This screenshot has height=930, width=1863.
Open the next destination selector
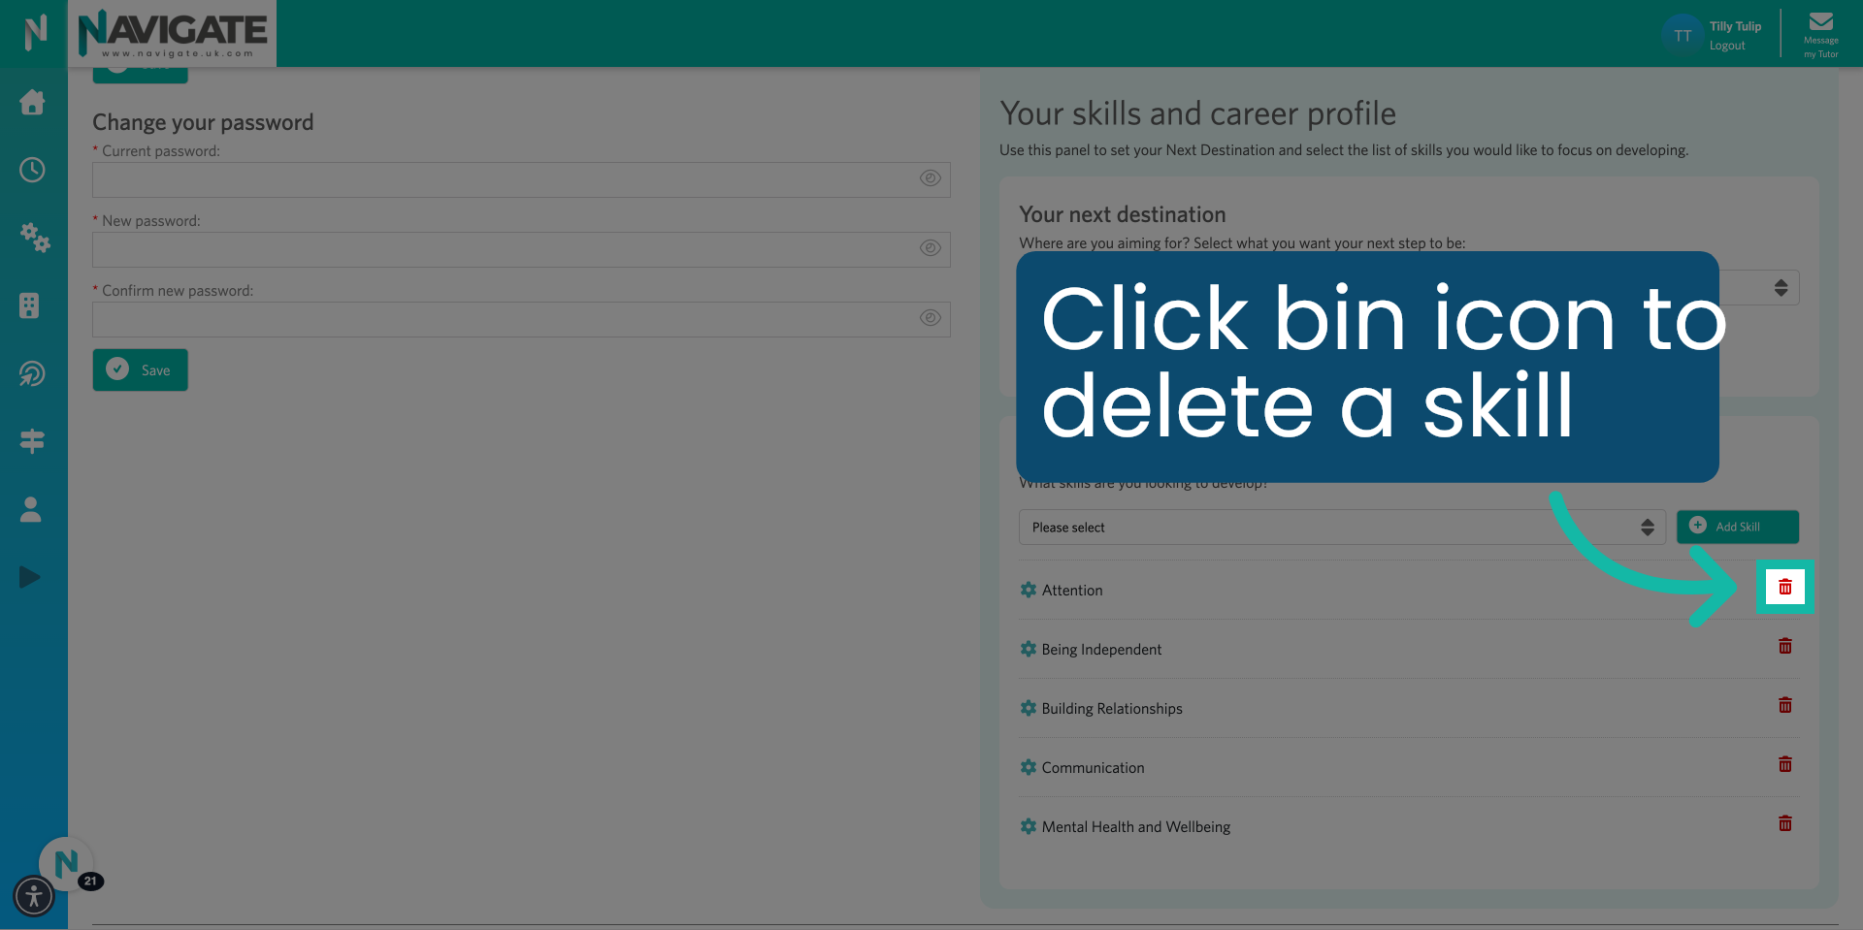pos(1781,287)
